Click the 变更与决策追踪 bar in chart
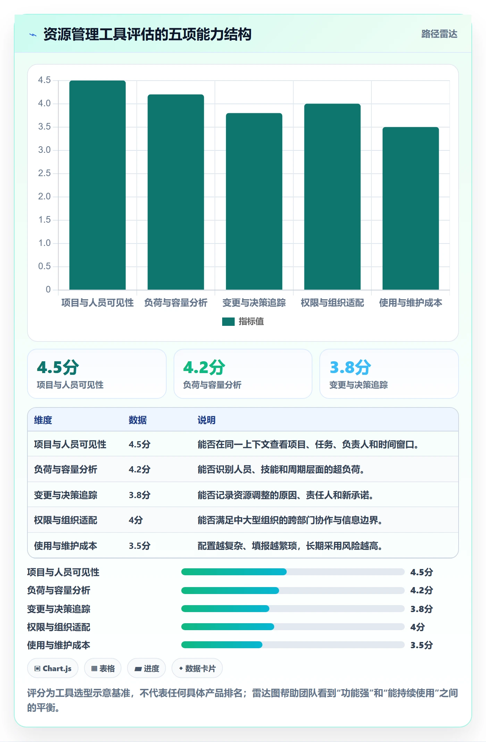Image resolution: width=486 pixels, height=742 pixels. tap(254, 201)
